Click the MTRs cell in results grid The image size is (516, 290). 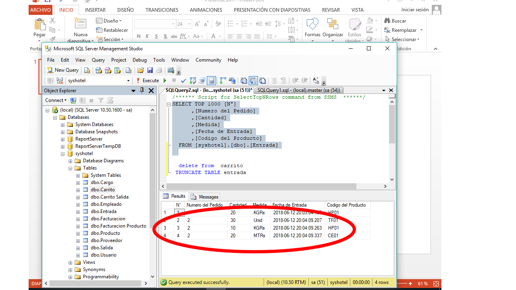(260, 236)
